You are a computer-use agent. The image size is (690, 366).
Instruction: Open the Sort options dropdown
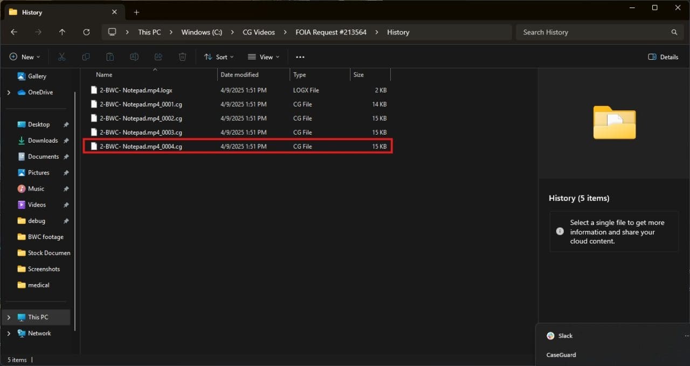219,57
